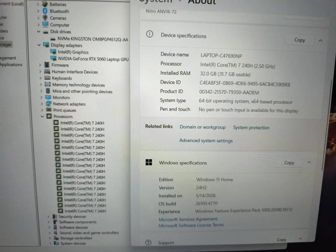Screen dimensions: 336x252
Task: Click the Mice and other pointing devices icon
Action: [x=48, y=91]
